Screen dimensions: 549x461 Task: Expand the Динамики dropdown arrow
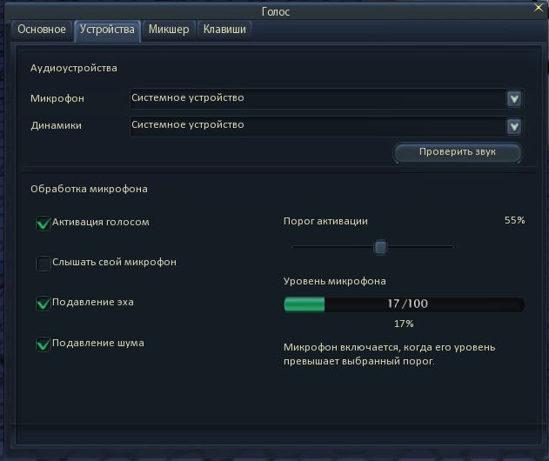coord(514,127)
